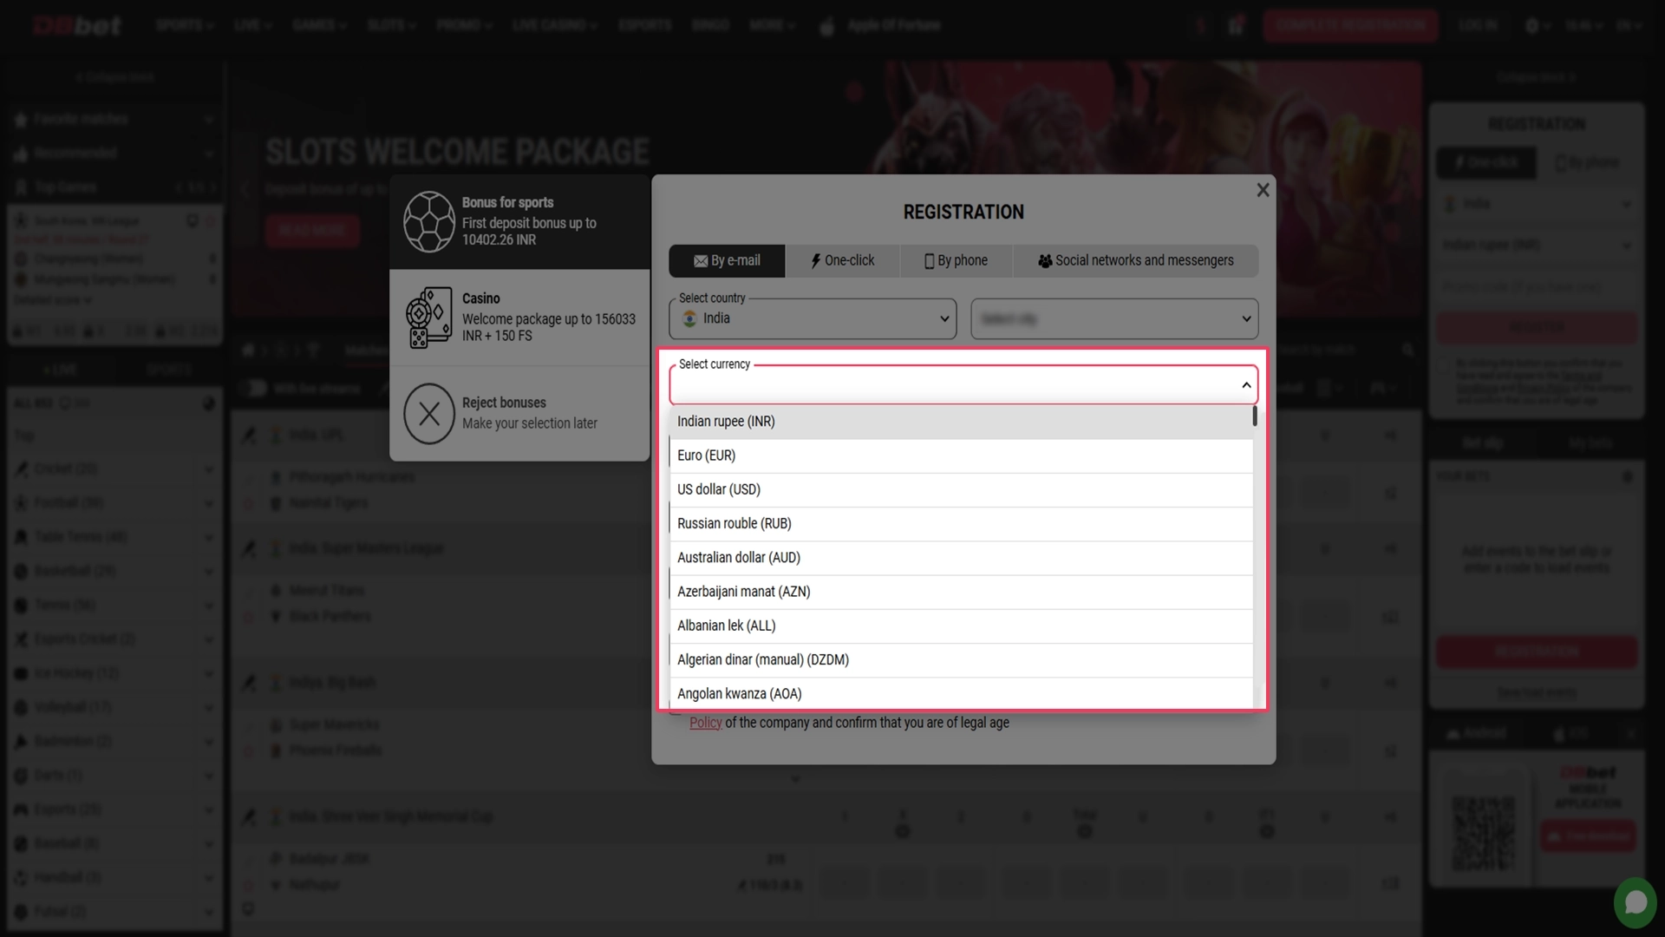Open the Select city dropdown
The width and height of the screenshot is (1665, 937).
tap(1114, 318)
